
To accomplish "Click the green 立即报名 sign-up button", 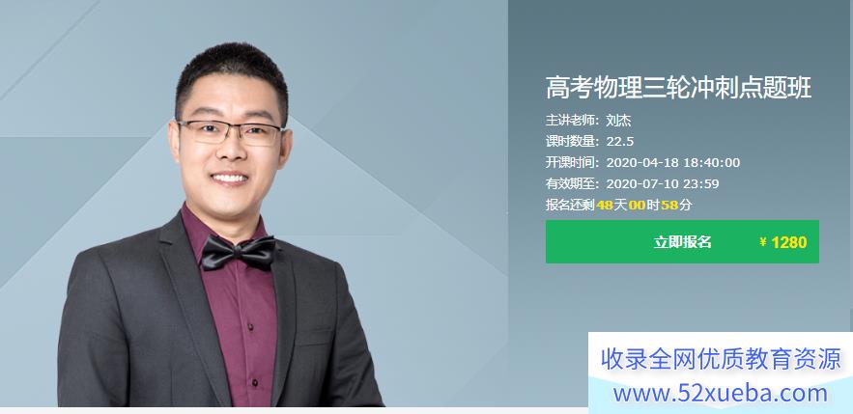I will point(682,242).
